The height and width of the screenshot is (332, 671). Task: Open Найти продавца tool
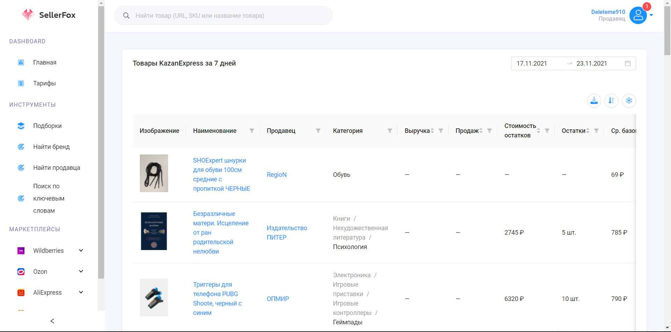pyautogui.click(x=57, y=168)
